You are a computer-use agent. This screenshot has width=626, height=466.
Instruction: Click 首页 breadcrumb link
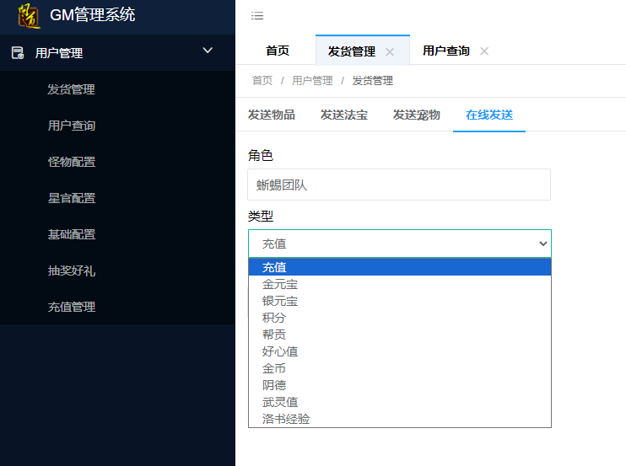tap(262, 81)
